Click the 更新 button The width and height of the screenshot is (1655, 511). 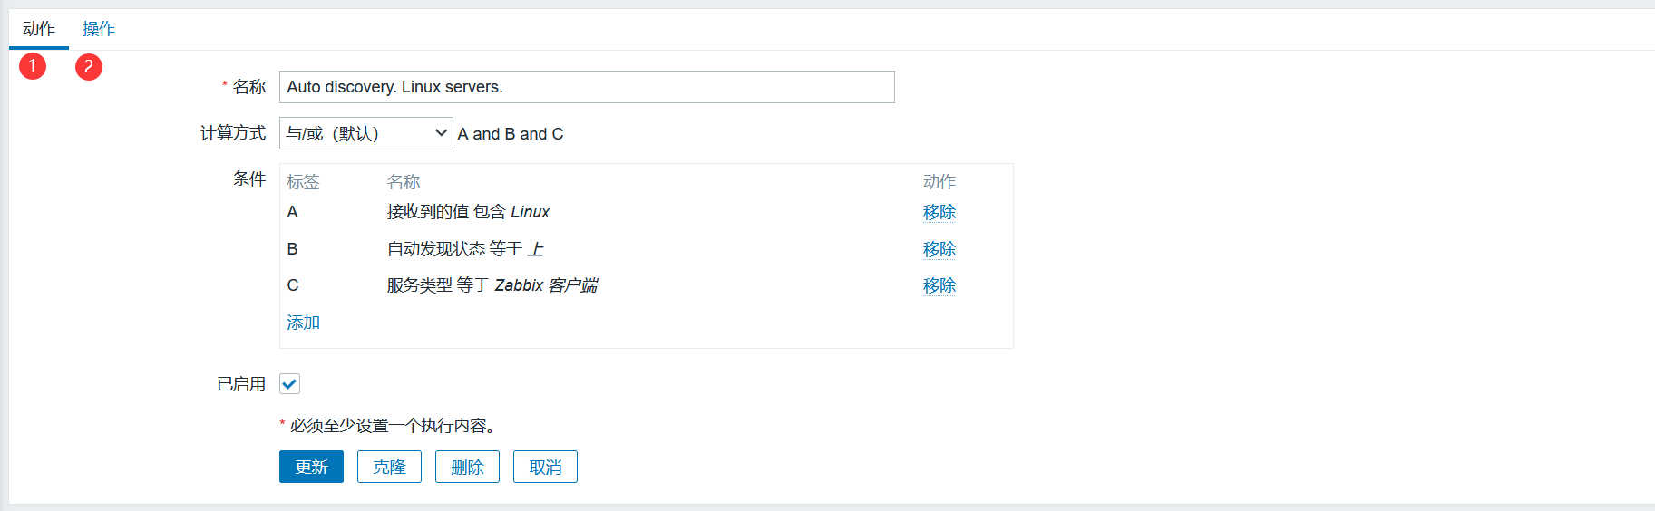(311, 467)
